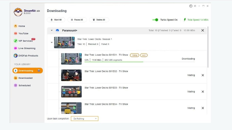Start all download tasks
232x130 pixels.
coord(56,20)
